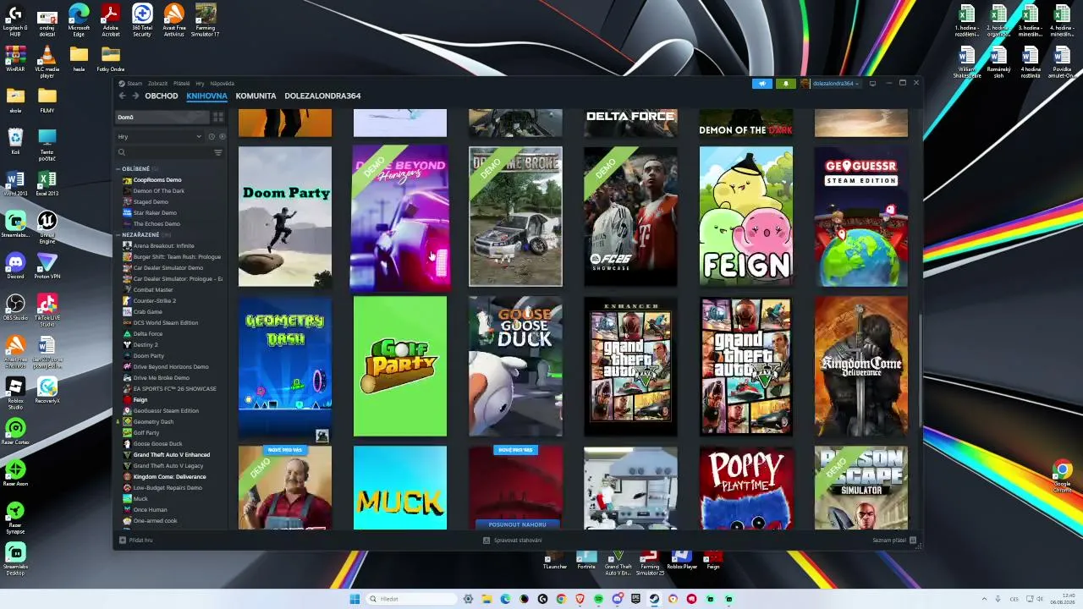This screenshot has height=609, width=1083.
Task: Open the Proton VPN desktop shortcut
Action: (47, 267)
